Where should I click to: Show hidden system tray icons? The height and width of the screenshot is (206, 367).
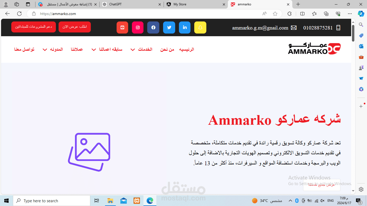290,201
